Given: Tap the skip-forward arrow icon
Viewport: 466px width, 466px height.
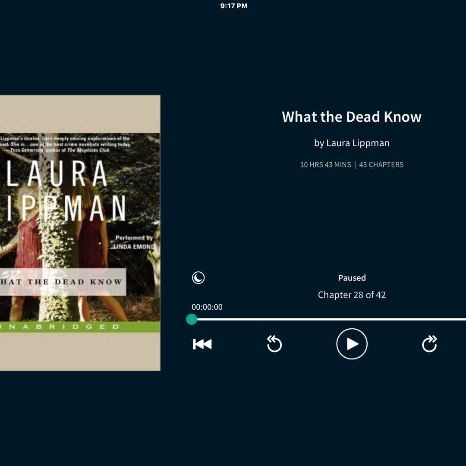Looking at the screenshot, I should tap(429, 344).
